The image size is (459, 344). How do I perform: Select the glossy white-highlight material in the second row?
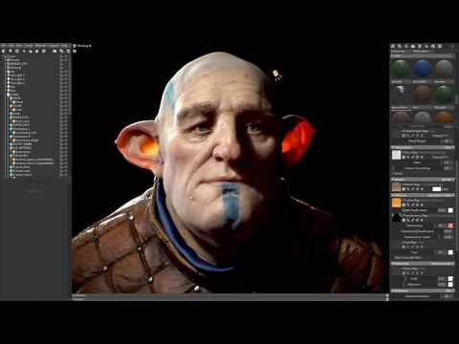(x=401, y=95)
